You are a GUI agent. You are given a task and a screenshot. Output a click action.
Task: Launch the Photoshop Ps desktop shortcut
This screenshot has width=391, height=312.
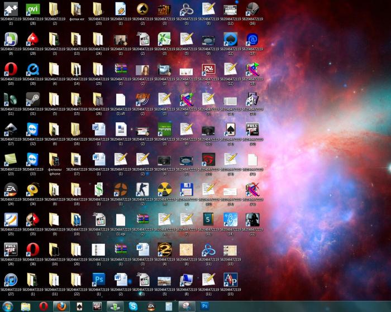point(99,280)
